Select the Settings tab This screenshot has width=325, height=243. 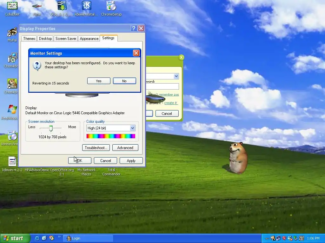coord(109,38)
